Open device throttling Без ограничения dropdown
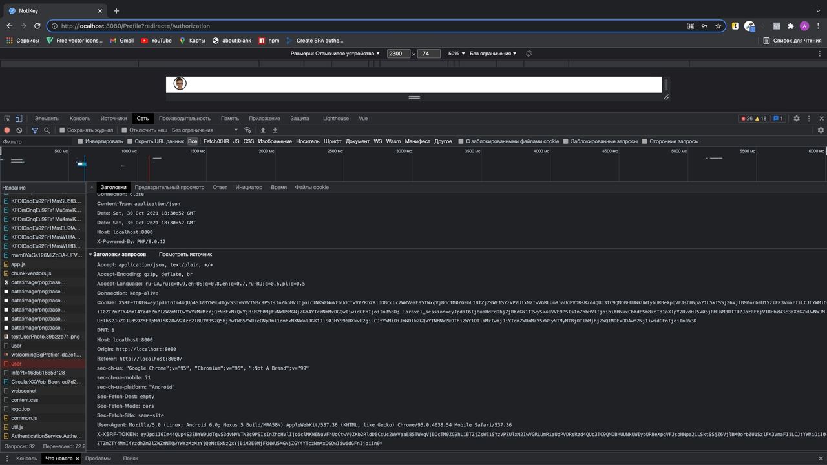827x465 pixels. 493,54
